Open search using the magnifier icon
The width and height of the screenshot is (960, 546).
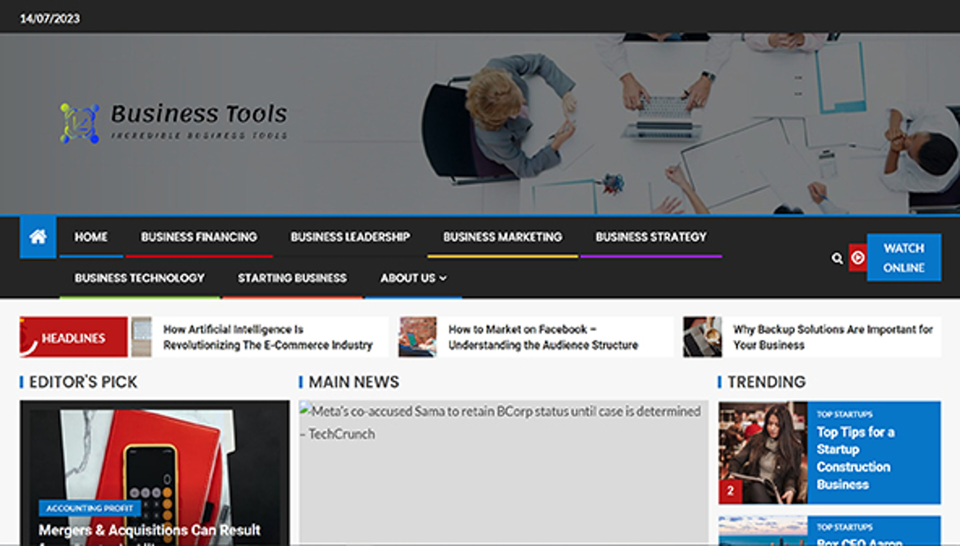(x=837, y=258)
